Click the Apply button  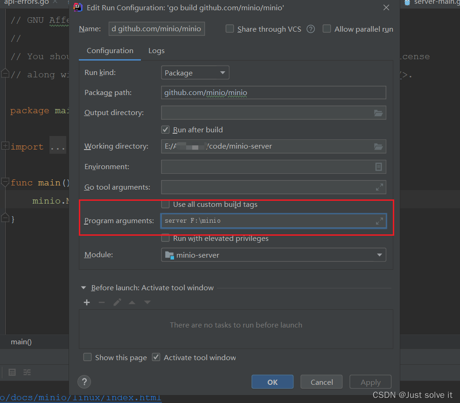[370, 382]
